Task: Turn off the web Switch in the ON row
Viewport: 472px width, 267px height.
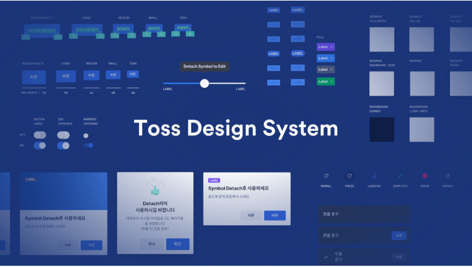Action: point(40,145)
